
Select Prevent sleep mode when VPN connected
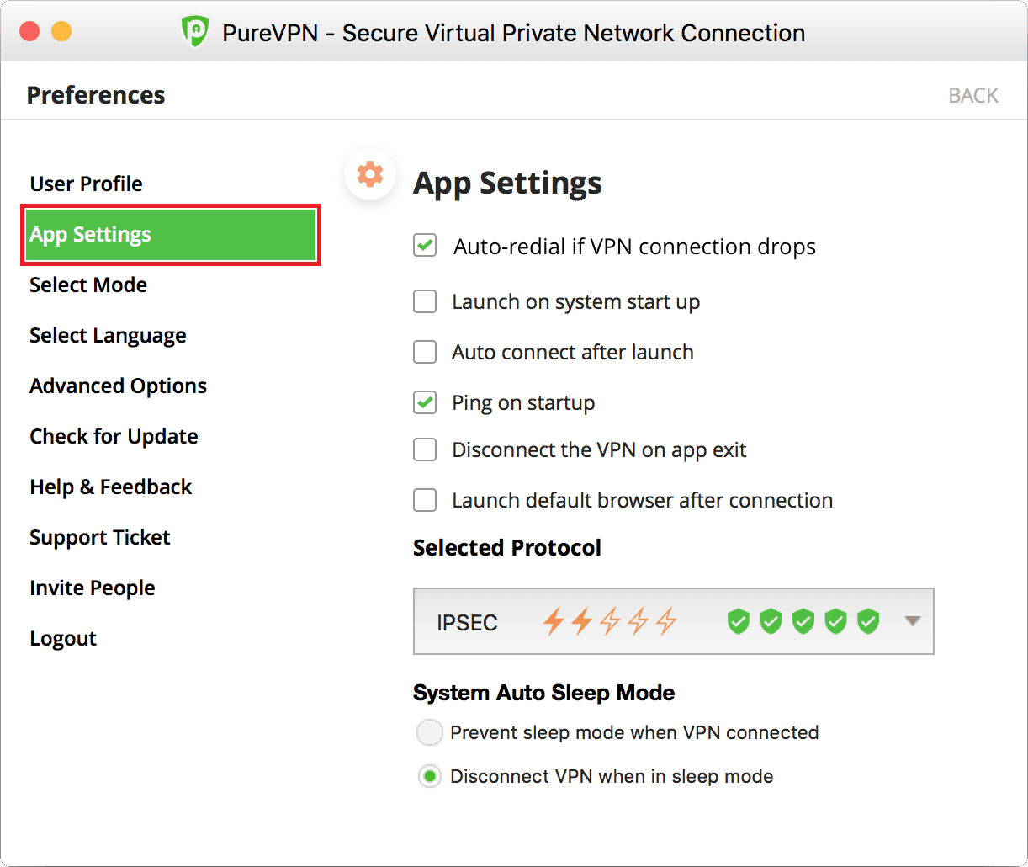click(x=430, y=732)
